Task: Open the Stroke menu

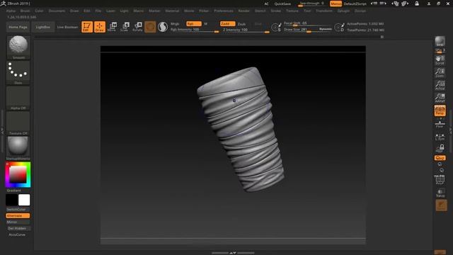Action: (275, 11)
